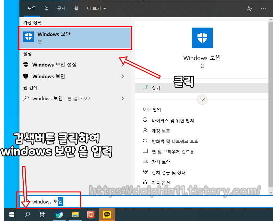Click the open-window icon beside 열기
This screenshot has height=221, width=273.
click(x=145, y=87)
